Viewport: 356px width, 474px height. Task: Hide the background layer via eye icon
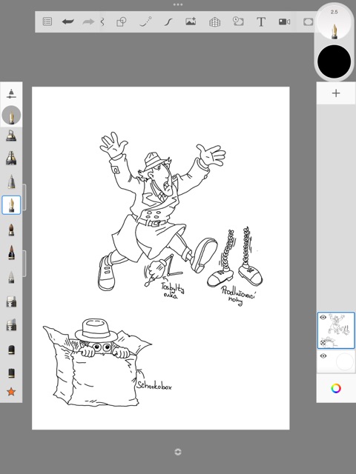point(323,355)
